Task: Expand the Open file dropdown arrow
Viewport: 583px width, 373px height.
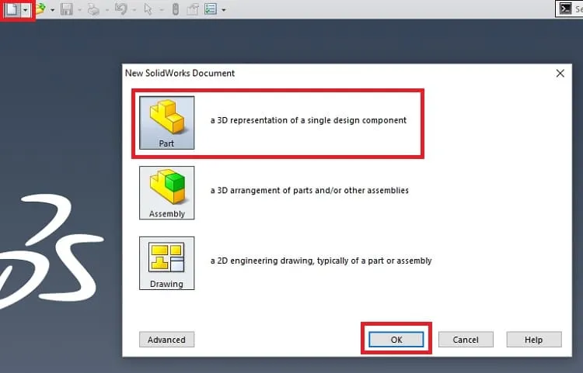Action: point(52,10)
